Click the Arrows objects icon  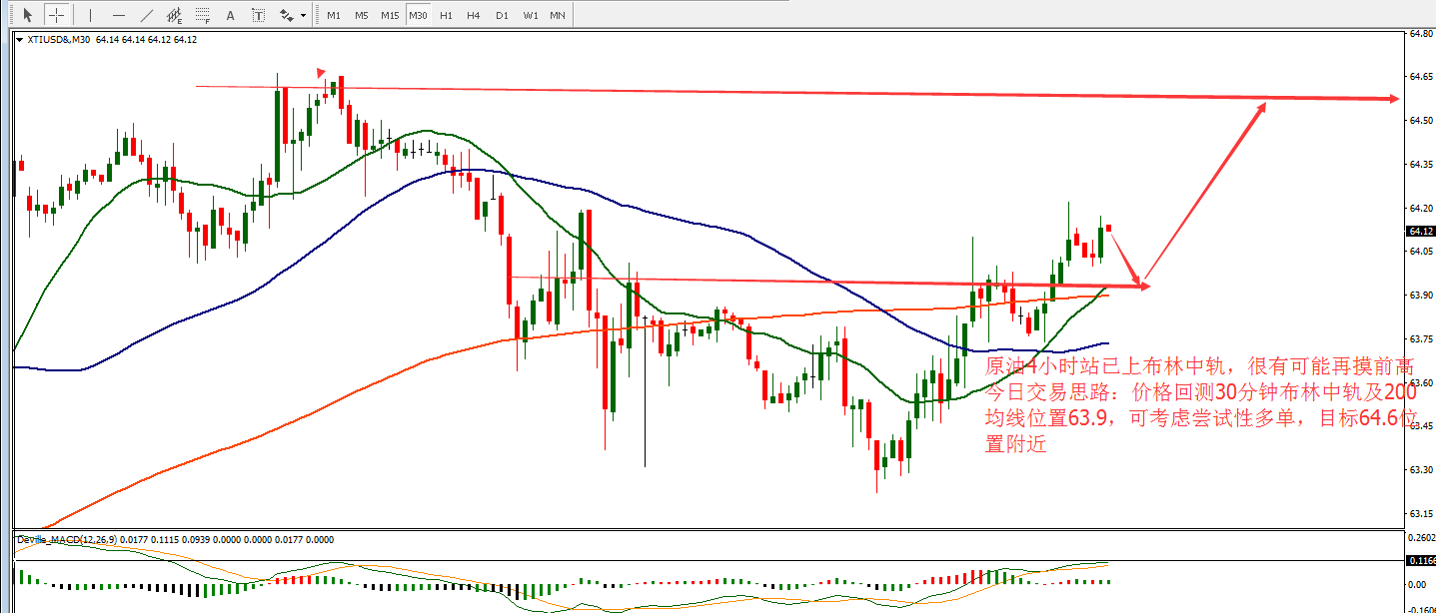[x=287, y=15]
